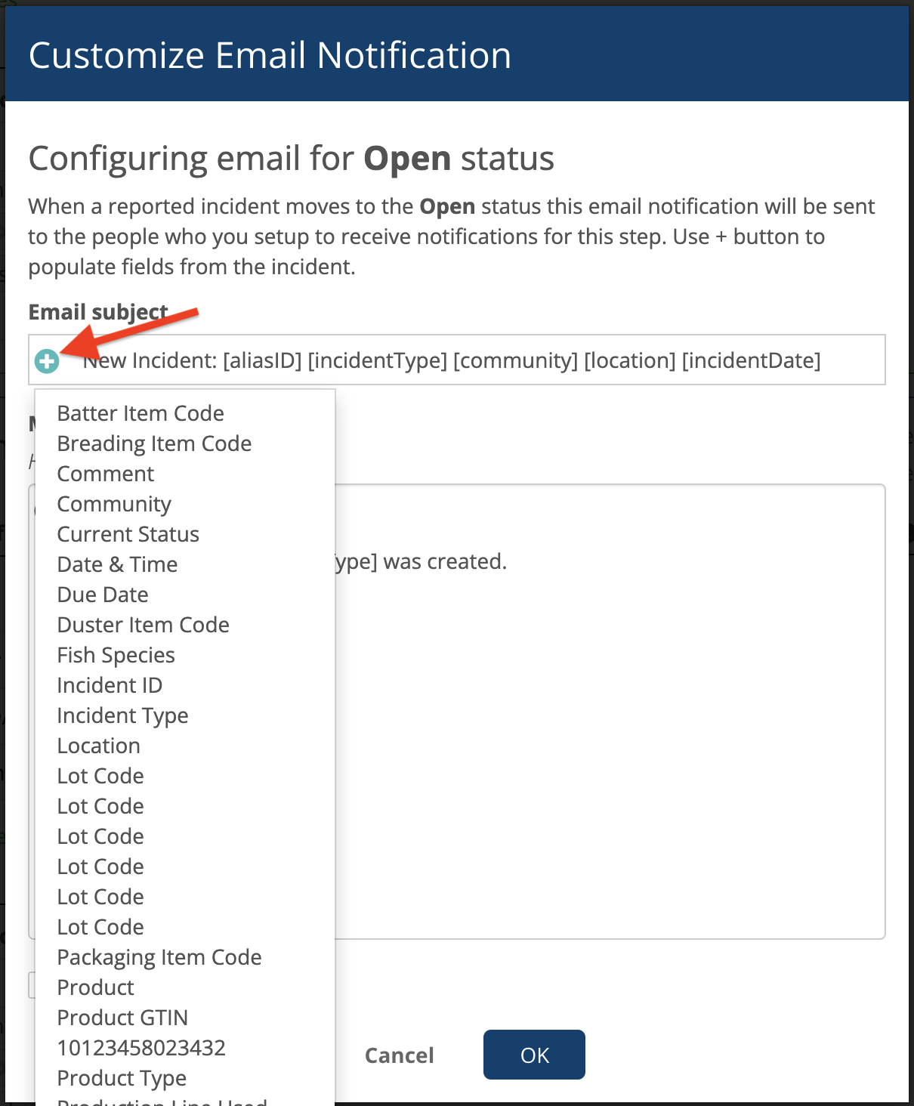Insert the Current Status field
Screen dimensions: 914x1106
coord(128,534)
